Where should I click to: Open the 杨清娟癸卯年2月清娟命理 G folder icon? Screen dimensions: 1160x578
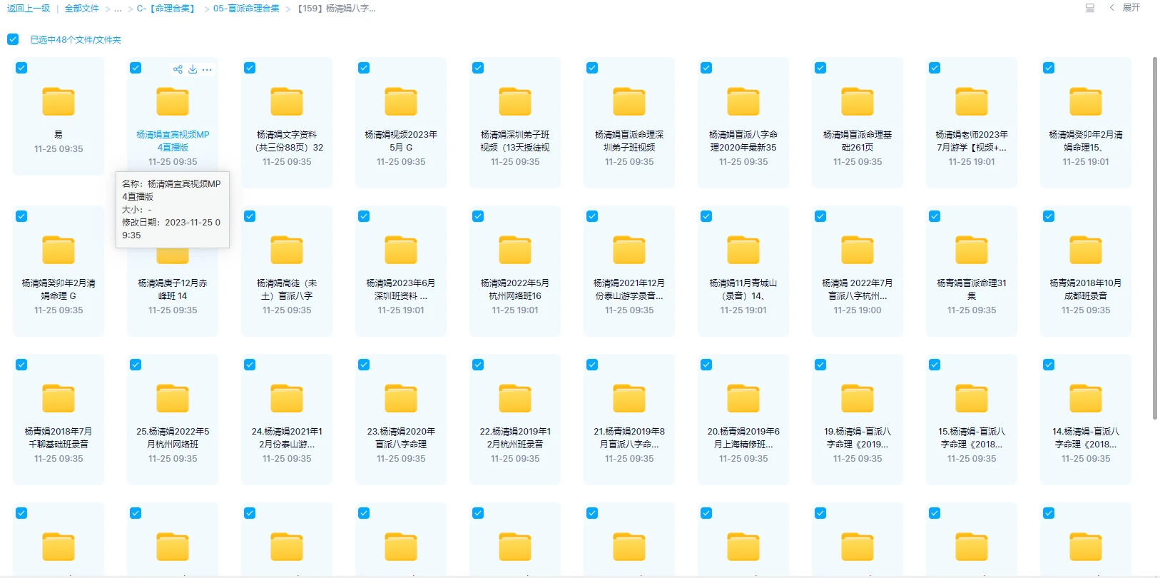(58, 250)
